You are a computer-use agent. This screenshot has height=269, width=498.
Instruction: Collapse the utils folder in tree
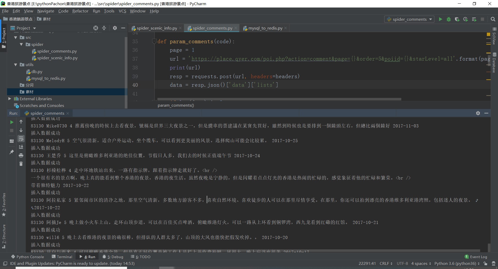tap(16, 65)
